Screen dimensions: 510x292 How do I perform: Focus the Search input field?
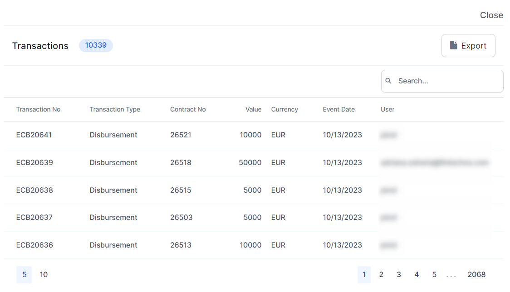[447, 81]
